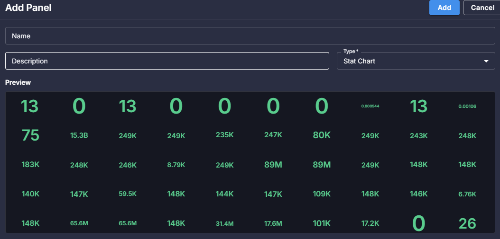The image size is (500, 239).
Task: Click the large stat value 75
Action: pyautogui.click(x=31, y=135)
